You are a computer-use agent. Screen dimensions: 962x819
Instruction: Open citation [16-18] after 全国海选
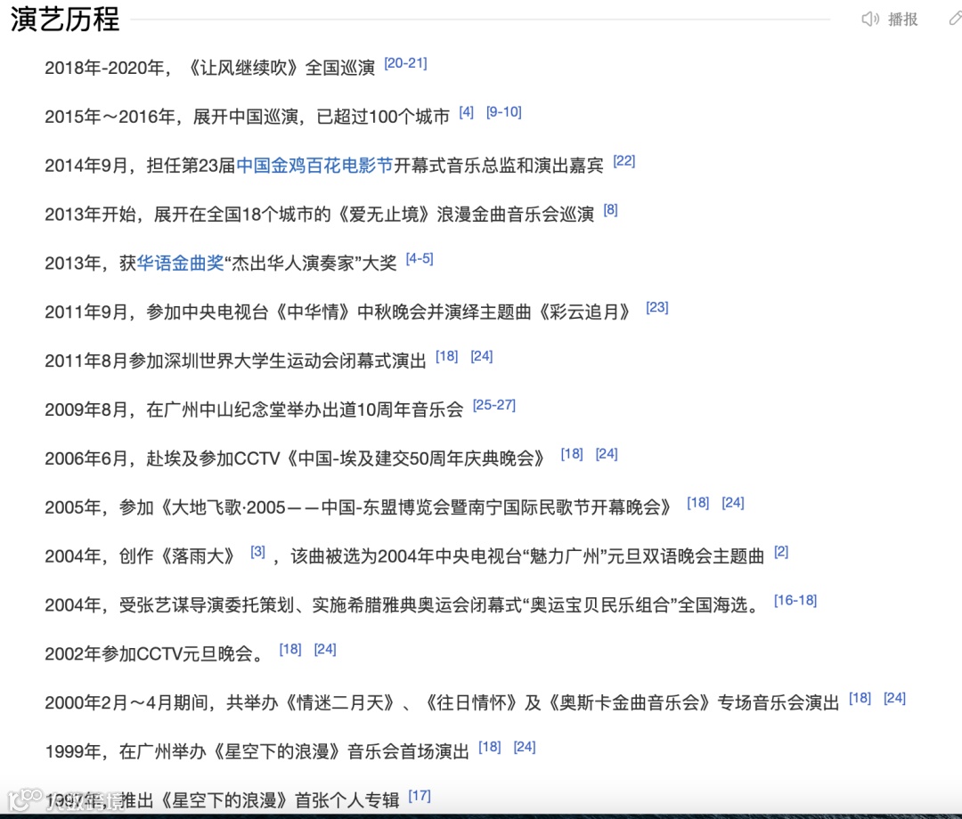coord(795,601)
